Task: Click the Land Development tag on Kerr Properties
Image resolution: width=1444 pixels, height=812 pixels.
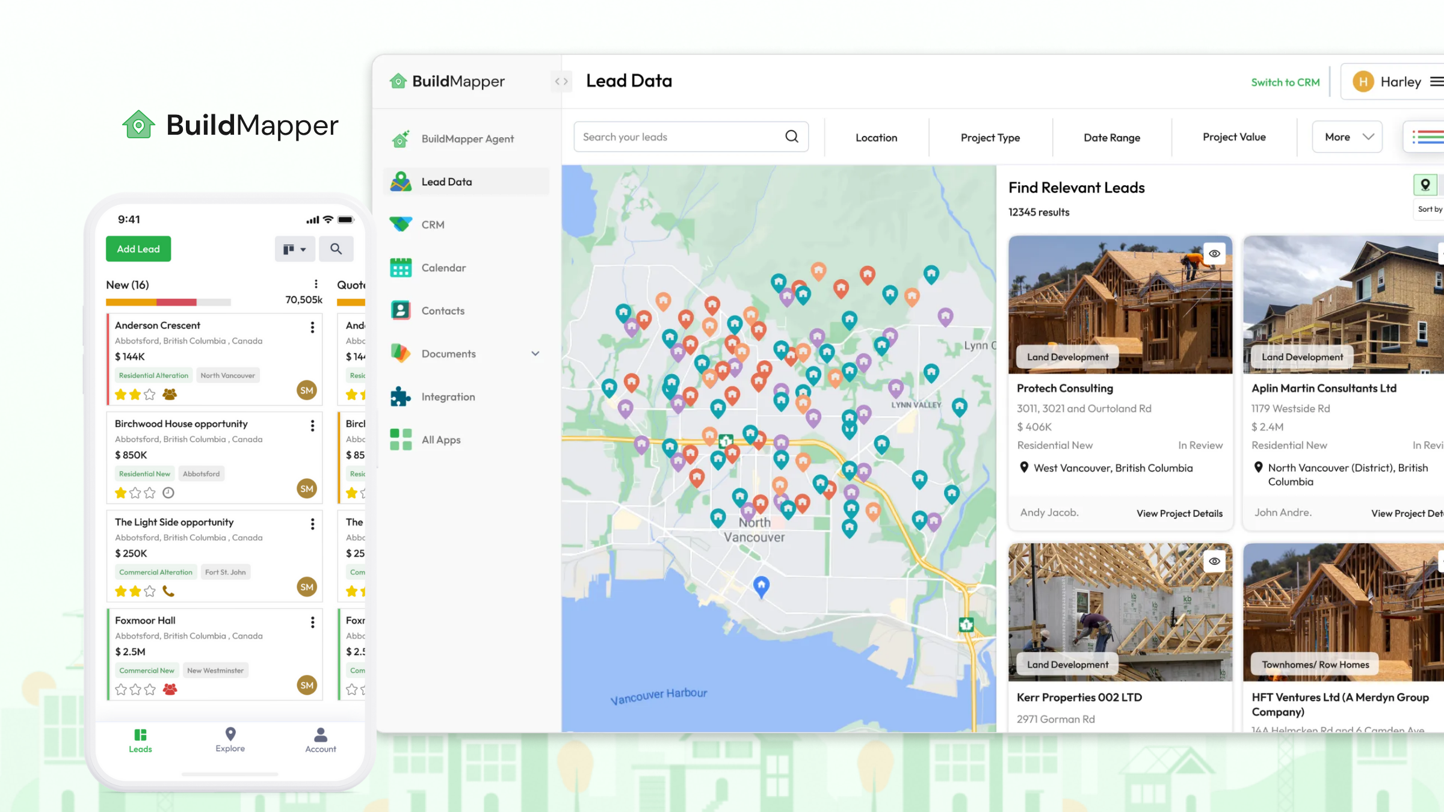Action: coord(1067,665)
